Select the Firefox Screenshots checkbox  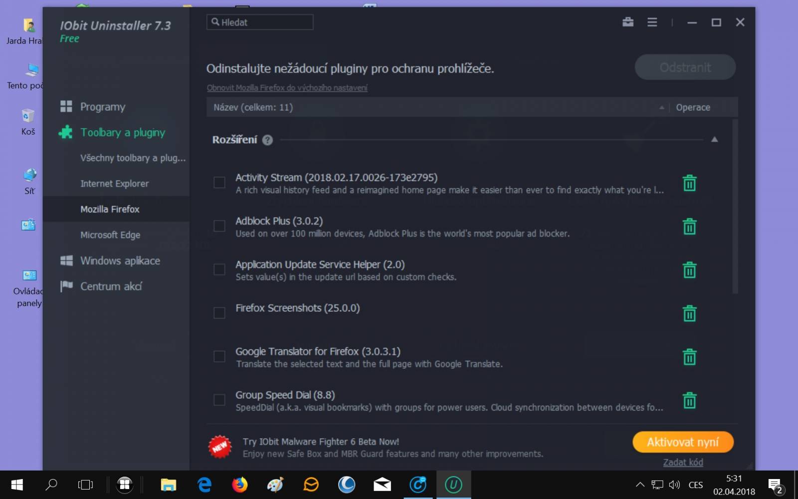click(x=219, y=313)
